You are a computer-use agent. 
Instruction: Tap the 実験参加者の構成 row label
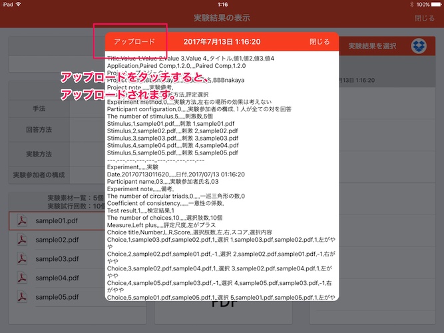coord(39,175)
